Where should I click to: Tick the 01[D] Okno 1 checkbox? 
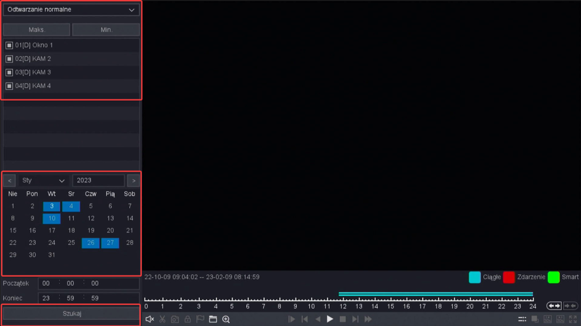pyautogui.click(x=9, y=45)
